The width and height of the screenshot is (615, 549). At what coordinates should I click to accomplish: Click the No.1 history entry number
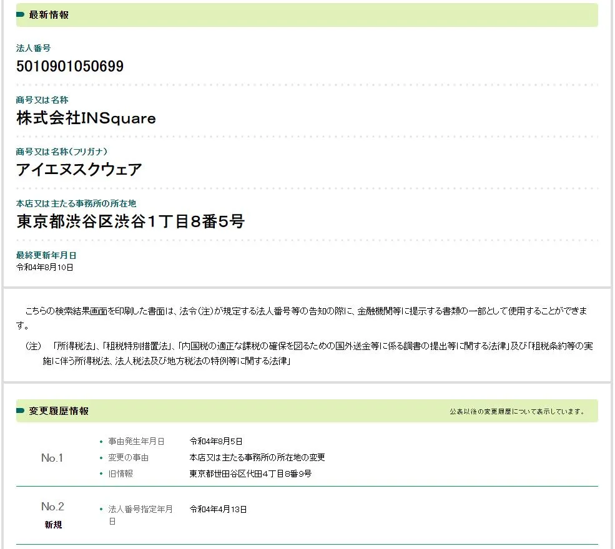pyautogui.click(x=52, y=458)
